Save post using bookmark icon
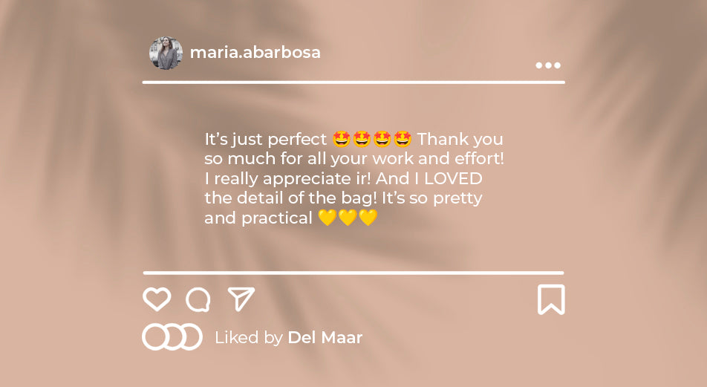This screenshot has width=707, height=387. [551, 299]
